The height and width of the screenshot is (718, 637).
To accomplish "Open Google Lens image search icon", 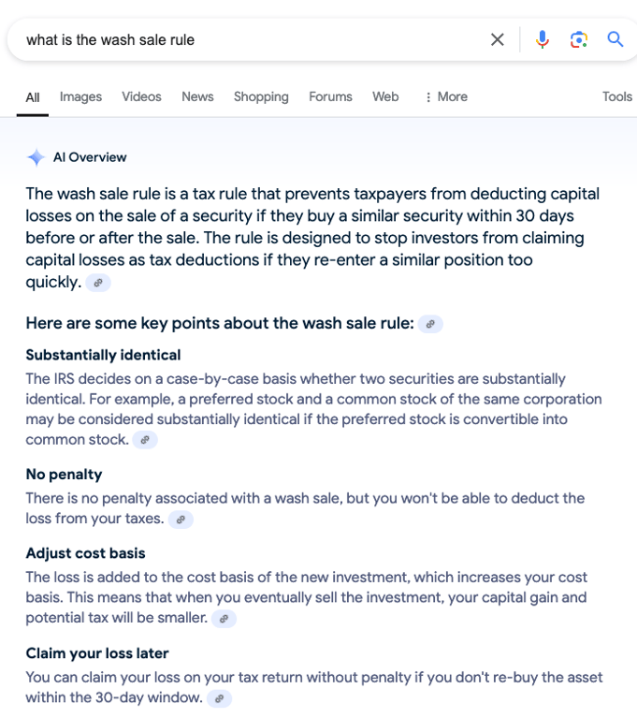I will click(579, 40).
